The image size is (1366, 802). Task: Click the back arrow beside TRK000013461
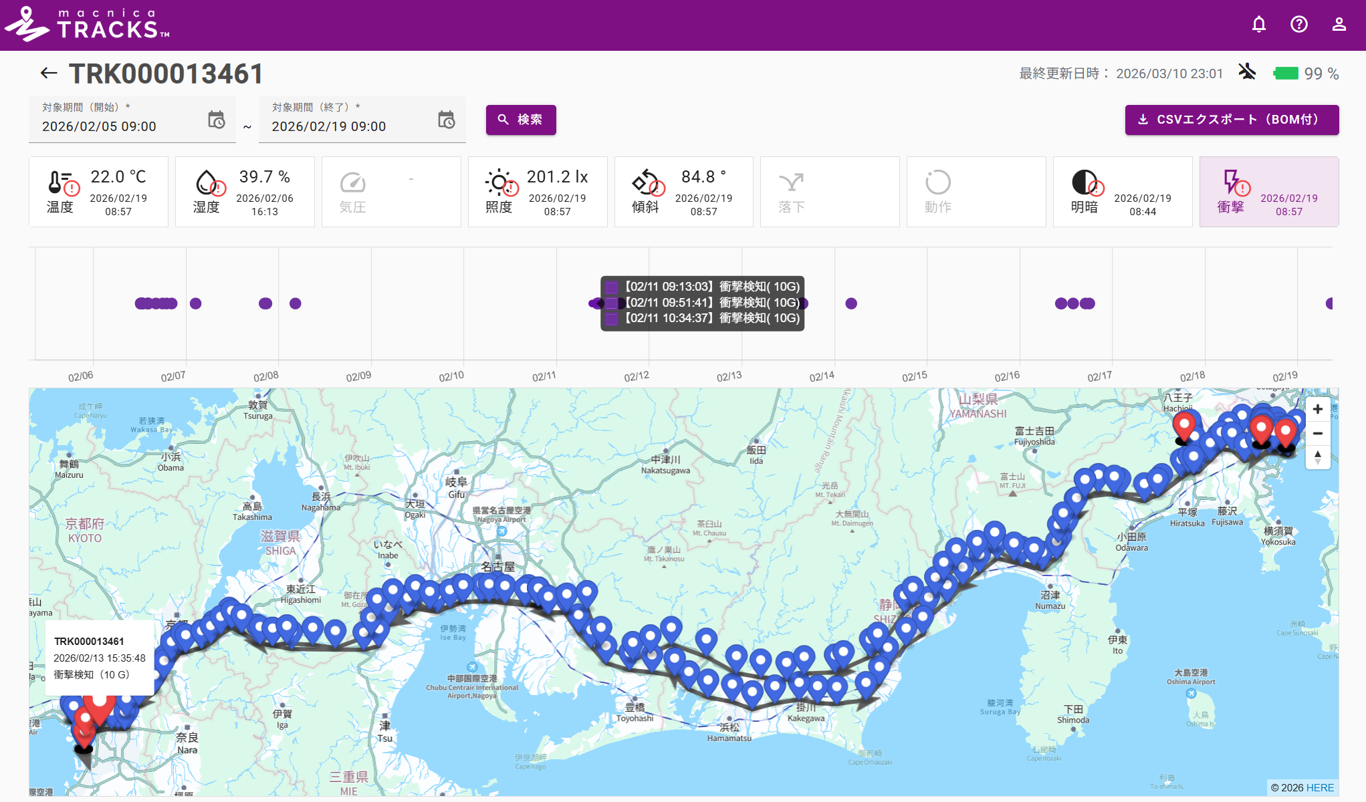tap(47, 73)
